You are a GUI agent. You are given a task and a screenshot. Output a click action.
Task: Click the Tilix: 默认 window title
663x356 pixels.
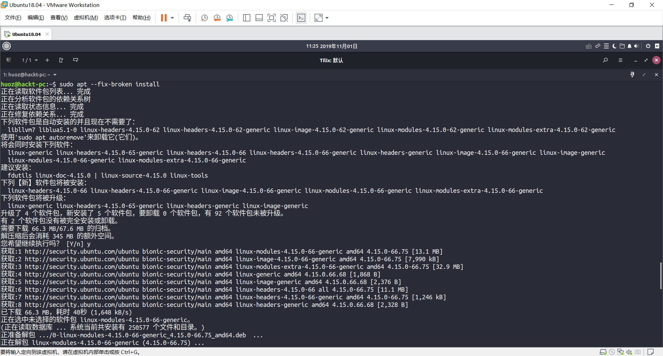click(x=331, y=60)
